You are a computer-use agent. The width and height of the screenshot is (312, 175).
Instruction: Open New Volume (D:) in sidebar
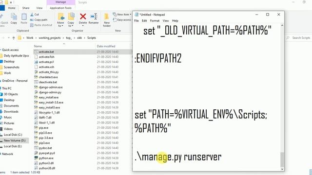click(15, 140)
